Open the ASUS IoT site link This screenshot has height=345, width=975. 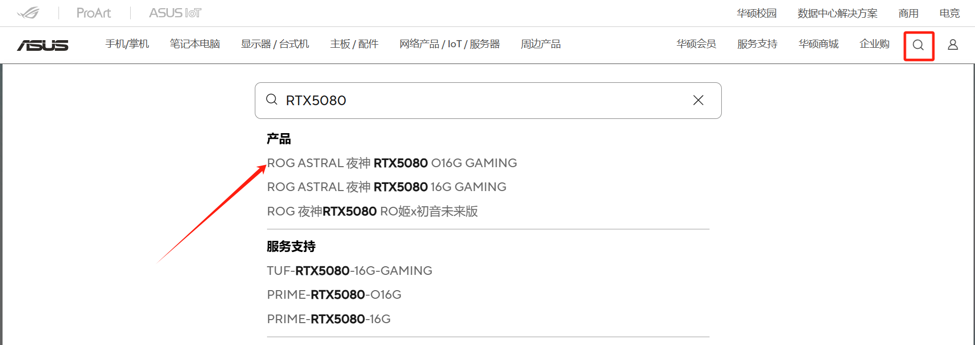[175, 13]
